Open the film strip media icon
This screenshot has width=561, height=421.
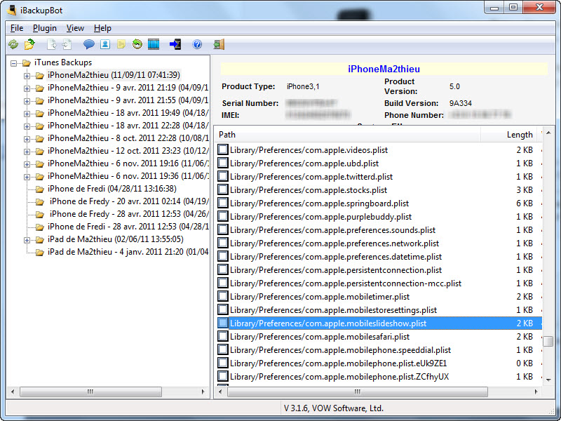pyautogui.click(x=154, y=44)
